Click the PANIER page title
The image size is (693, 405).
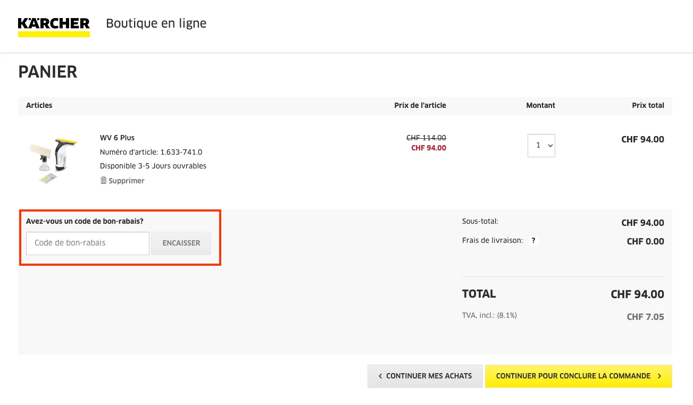point(47,71)
